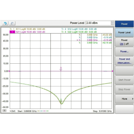Click the 0.00 reference scale value
Image resolution: width=134 pixels, height=134 pixels.
(6, 71)
